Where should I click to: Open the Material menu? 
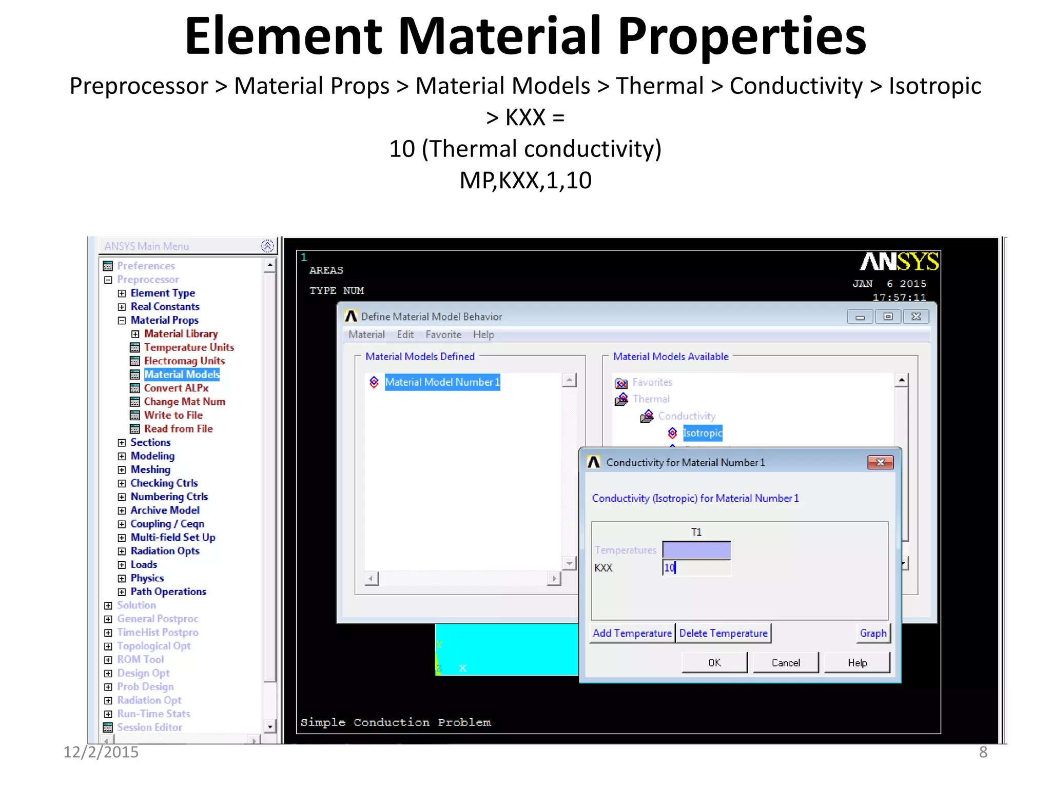tap(366, 334)
